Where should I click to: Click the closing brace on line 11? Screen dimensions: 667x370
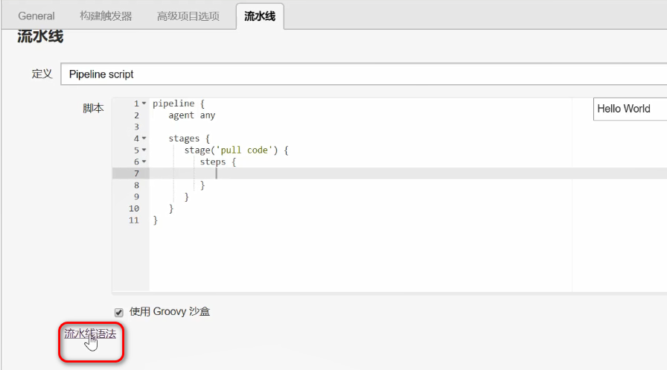click(x=156, y=220)
